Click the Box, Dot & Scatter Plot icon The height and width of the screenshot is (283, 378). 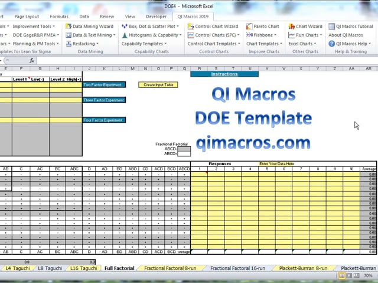click(x=125, y=26)
